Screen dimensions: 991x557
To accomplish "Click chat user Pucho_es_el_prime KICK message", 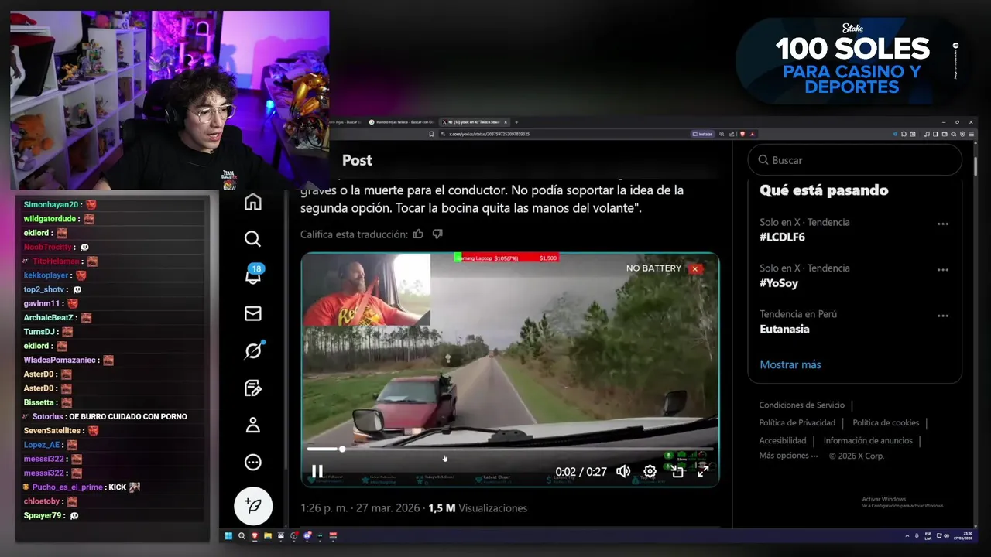I will (x=81, y=487).
